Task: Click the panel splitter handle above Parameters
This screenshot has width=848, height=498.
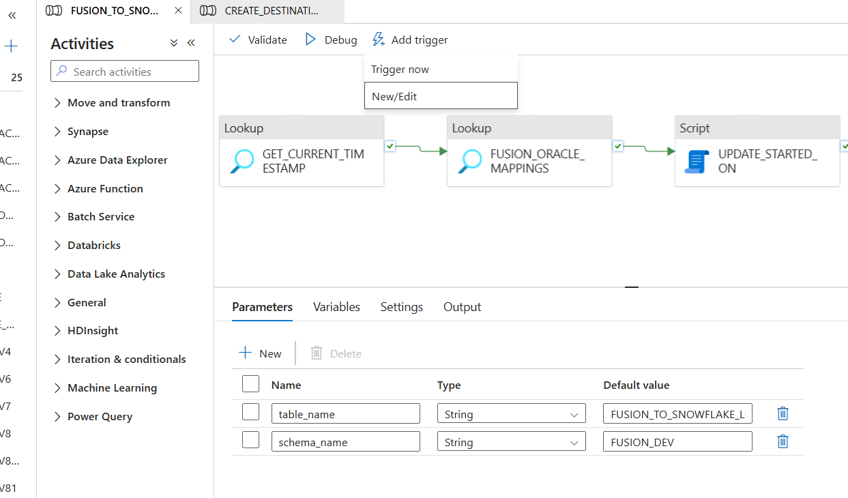Action: pos(632,287)
